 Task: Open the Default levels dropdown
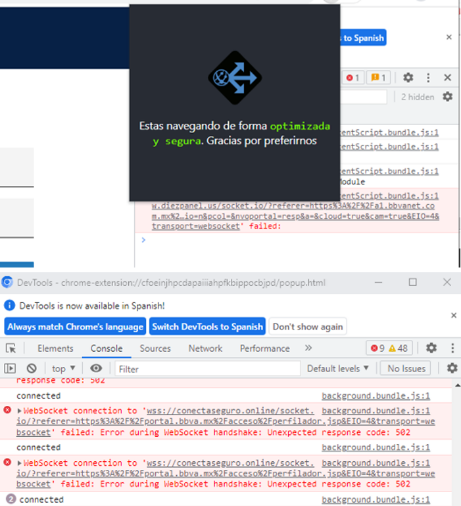click(337, 368)
